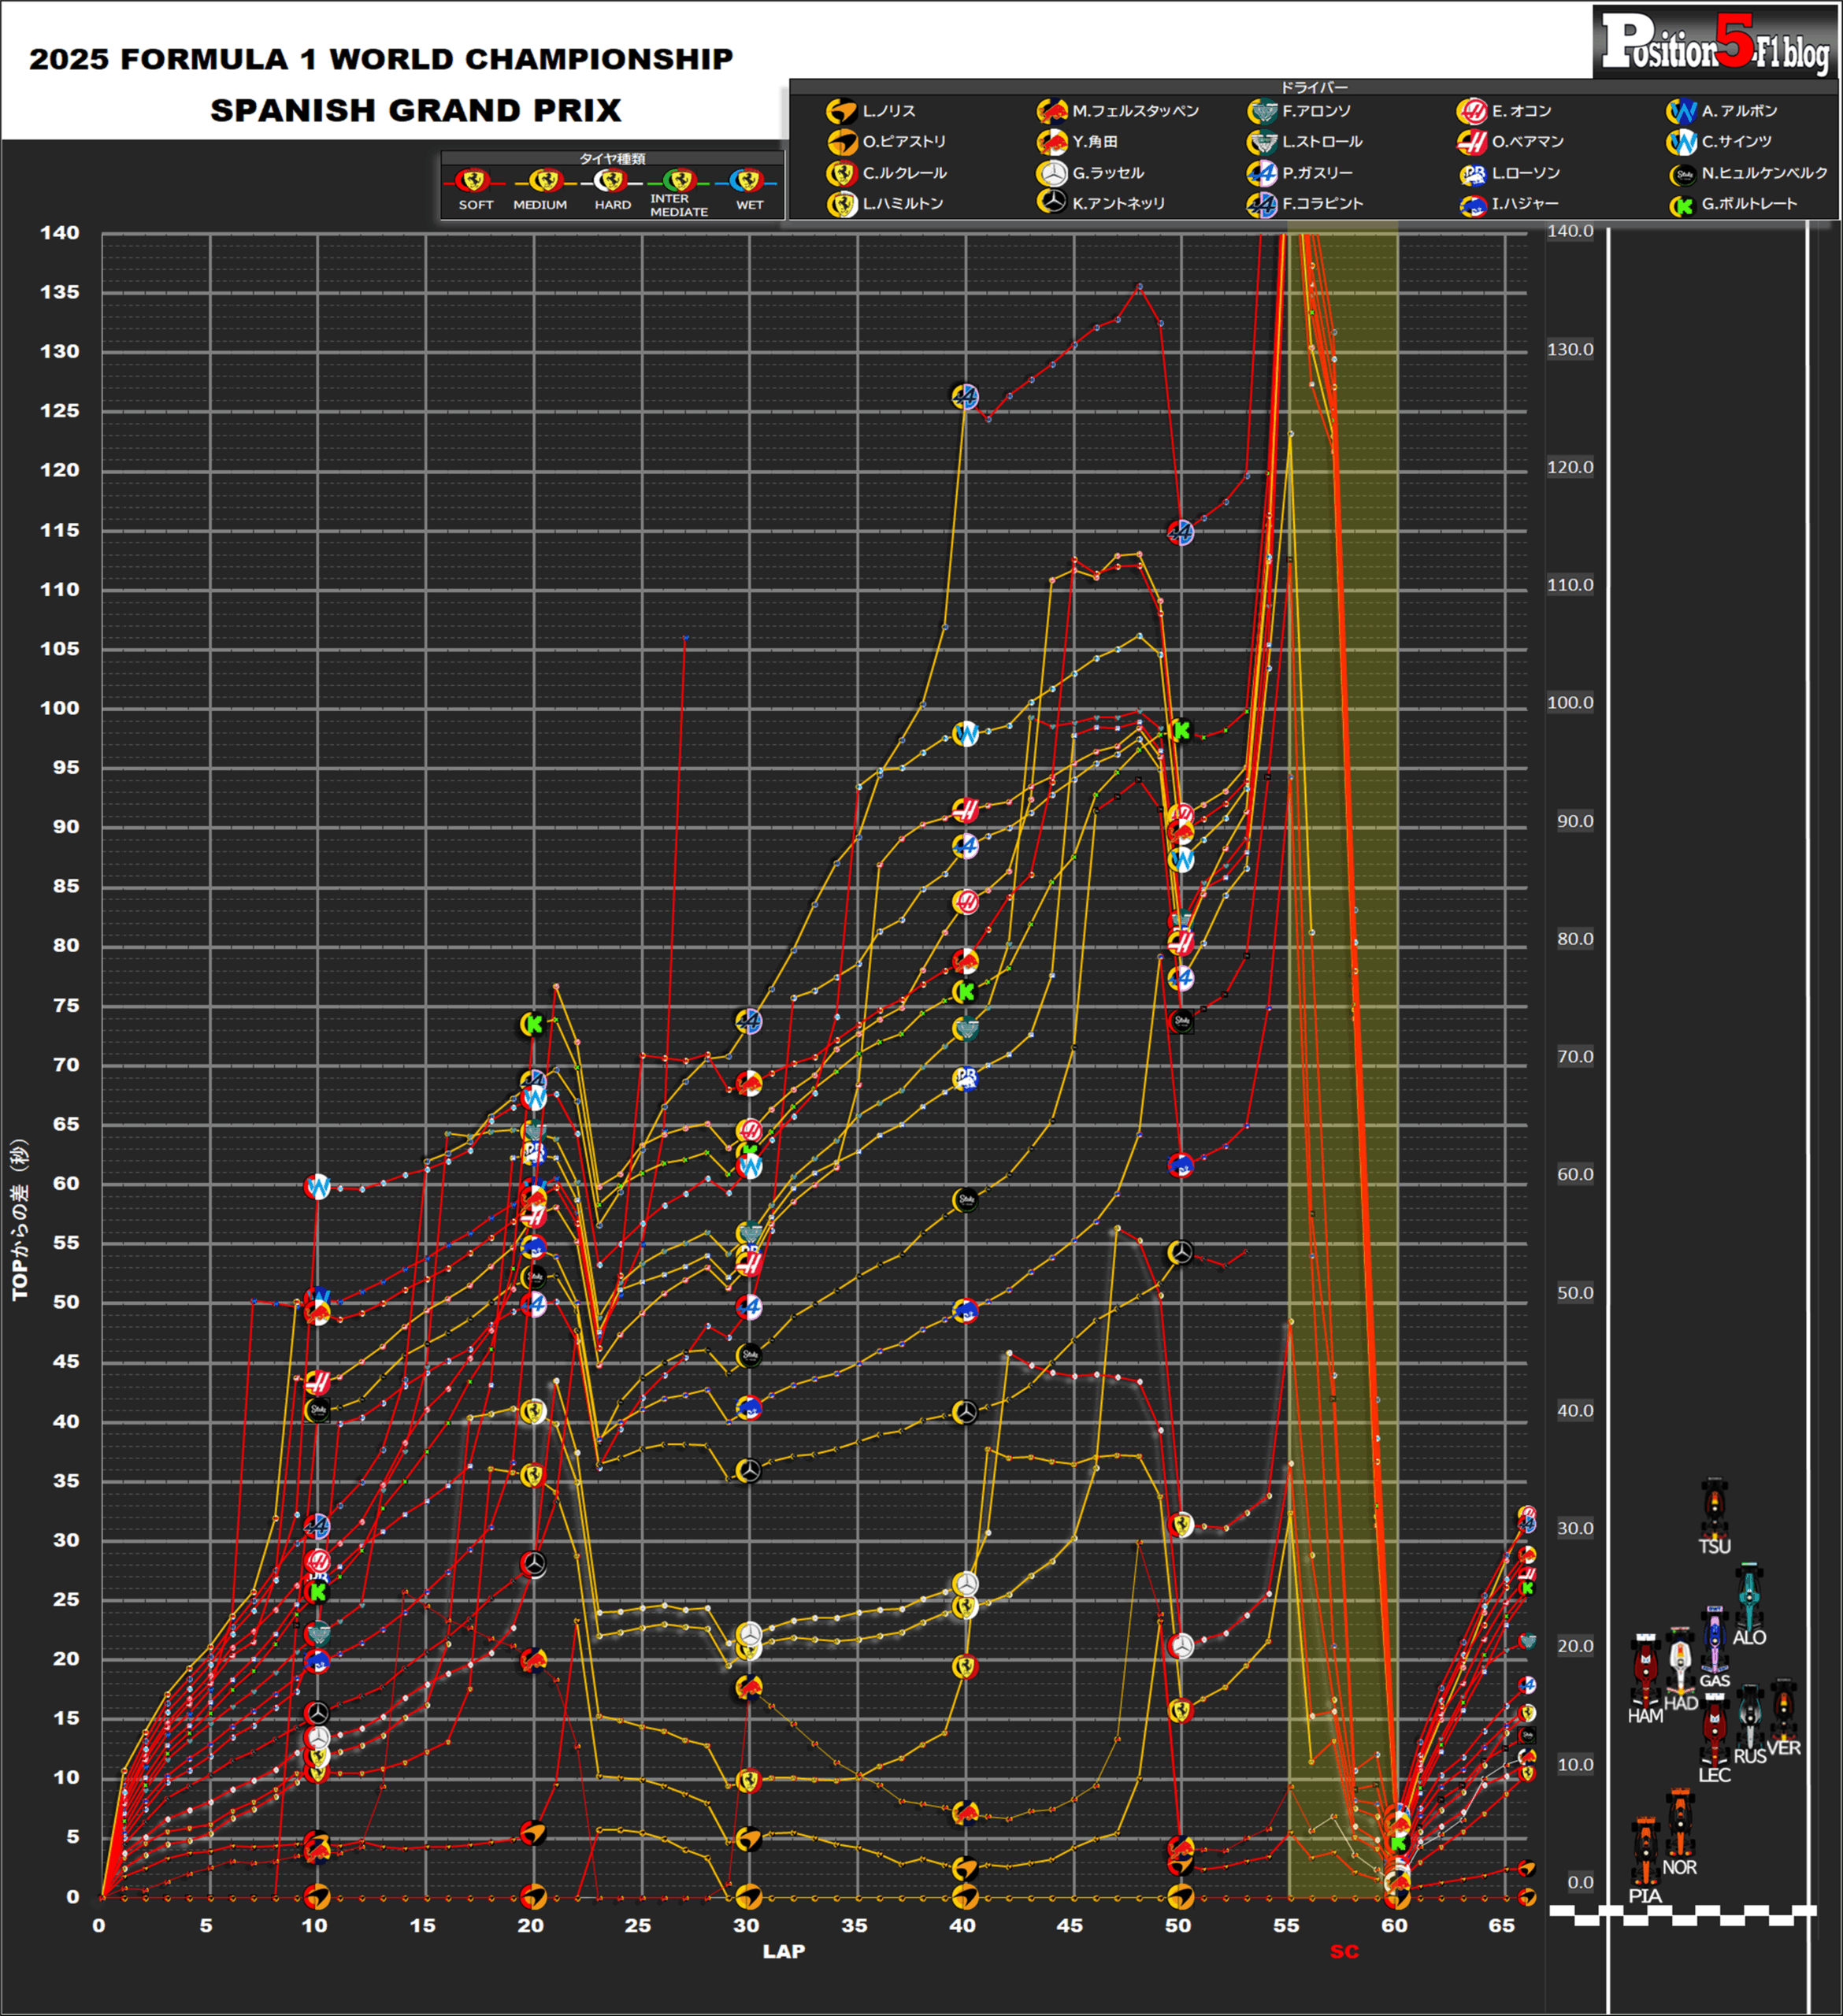Screen dimensions: 1843x2016
Task: Click the '65' lap label on x-axis
Action: click(x=1501, y=1926)
